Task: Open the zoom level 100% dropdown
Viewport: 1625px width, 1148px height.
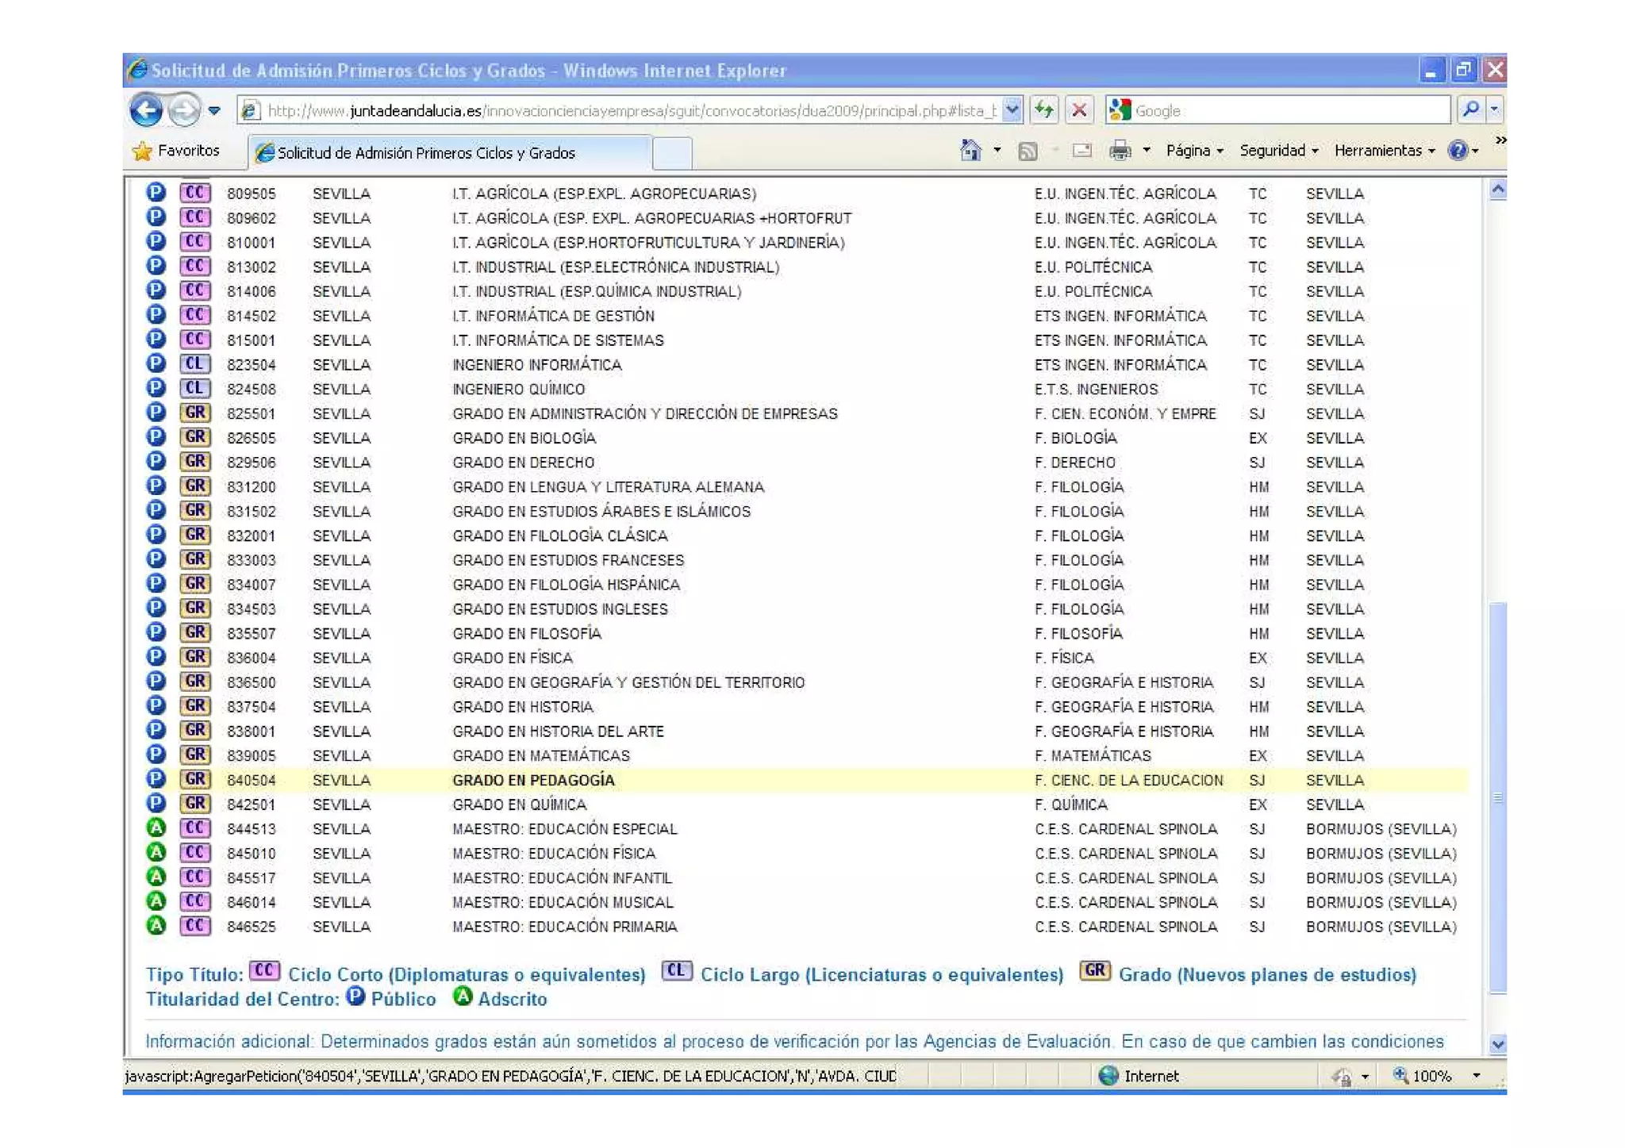Action: coord(1476,1076)
